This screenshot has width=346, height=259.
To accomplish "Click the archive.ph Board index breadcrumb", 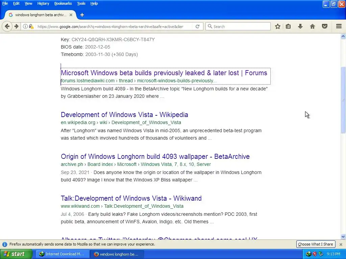I will click(x=136, y=165).
